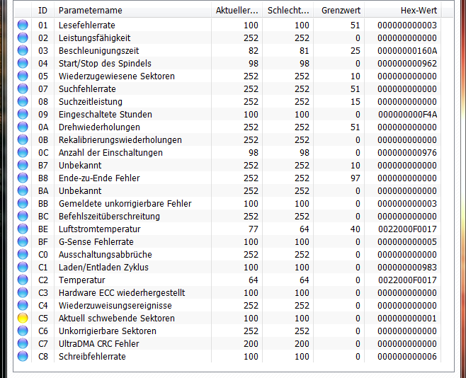
Task: Click the status orb of the Temperatur row
Action: (x=23, y=280)
